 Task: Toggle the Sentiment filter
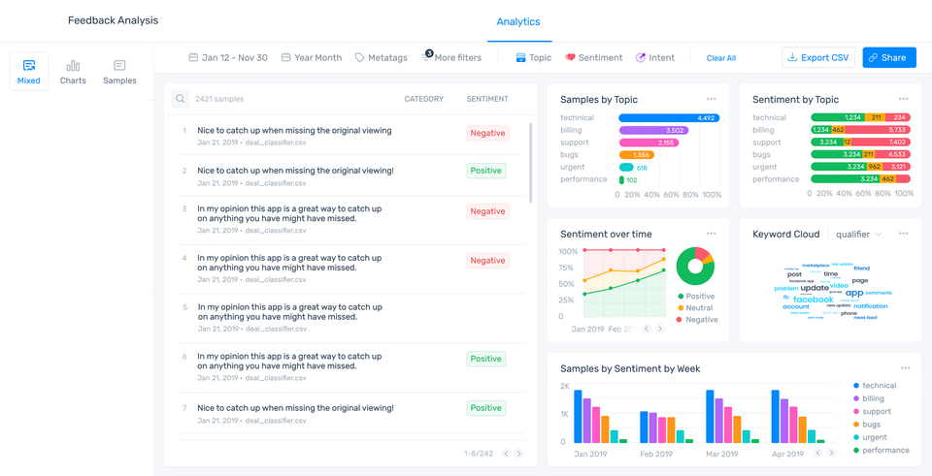click(x=593, y=58)
